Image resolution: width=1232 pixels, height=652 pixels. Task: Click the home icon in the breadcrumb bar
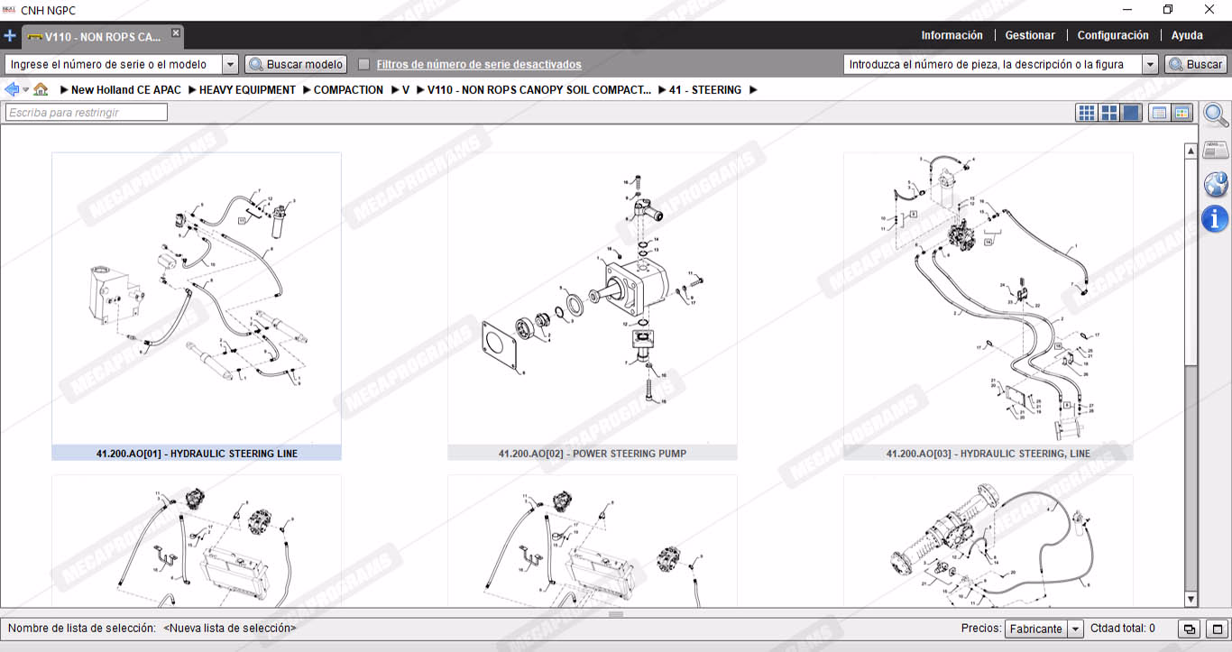pyautogui.click(x=41, y=89)
